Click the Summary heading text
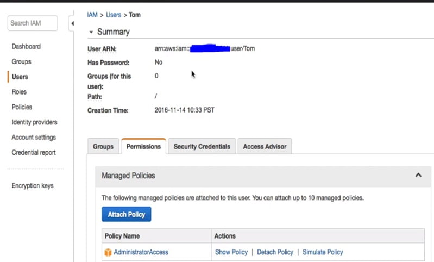 [x=113, y=32]
